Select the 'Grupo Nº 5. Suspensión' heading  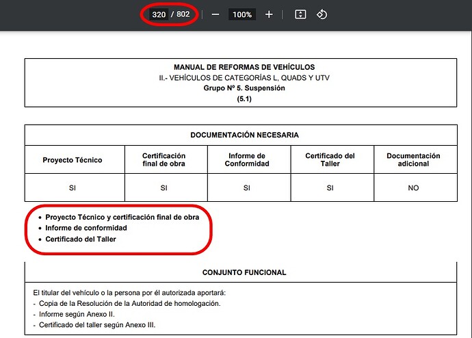(x=244, y=88)
